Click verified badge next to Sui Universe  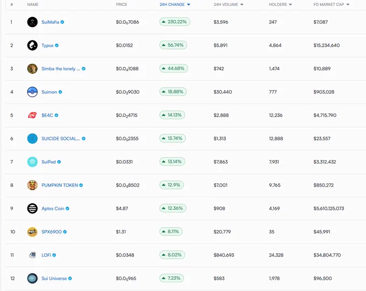coord(70,279)
